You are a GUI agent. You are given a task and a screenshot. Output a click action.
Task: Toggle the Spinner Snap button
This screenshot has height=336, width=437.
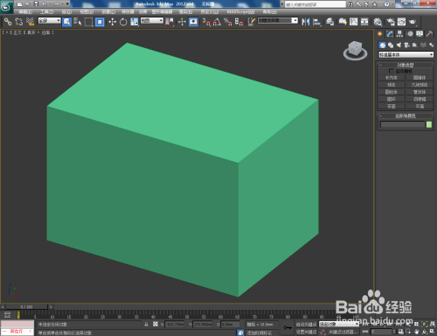(x=239, y=22)
